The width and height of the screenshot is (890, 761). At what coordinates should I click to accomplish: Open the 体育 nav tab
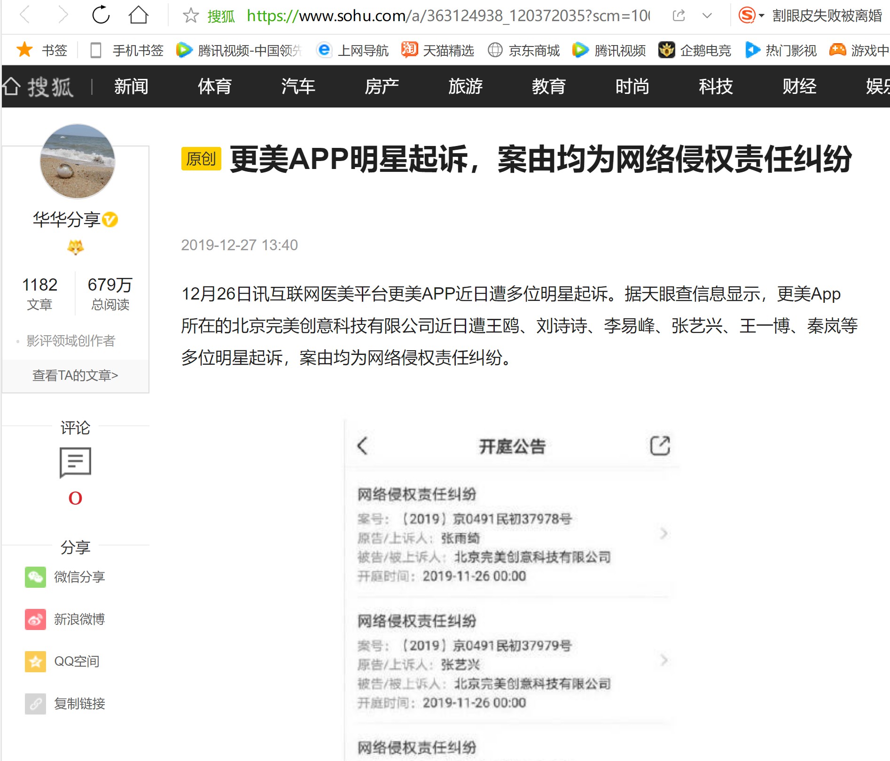coord(215,86)
